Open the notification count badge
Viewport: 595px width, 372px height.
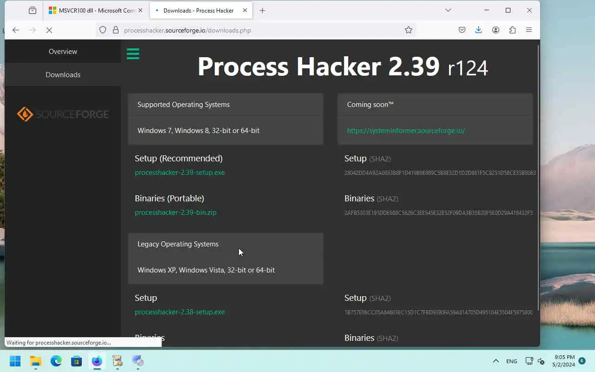582,361
